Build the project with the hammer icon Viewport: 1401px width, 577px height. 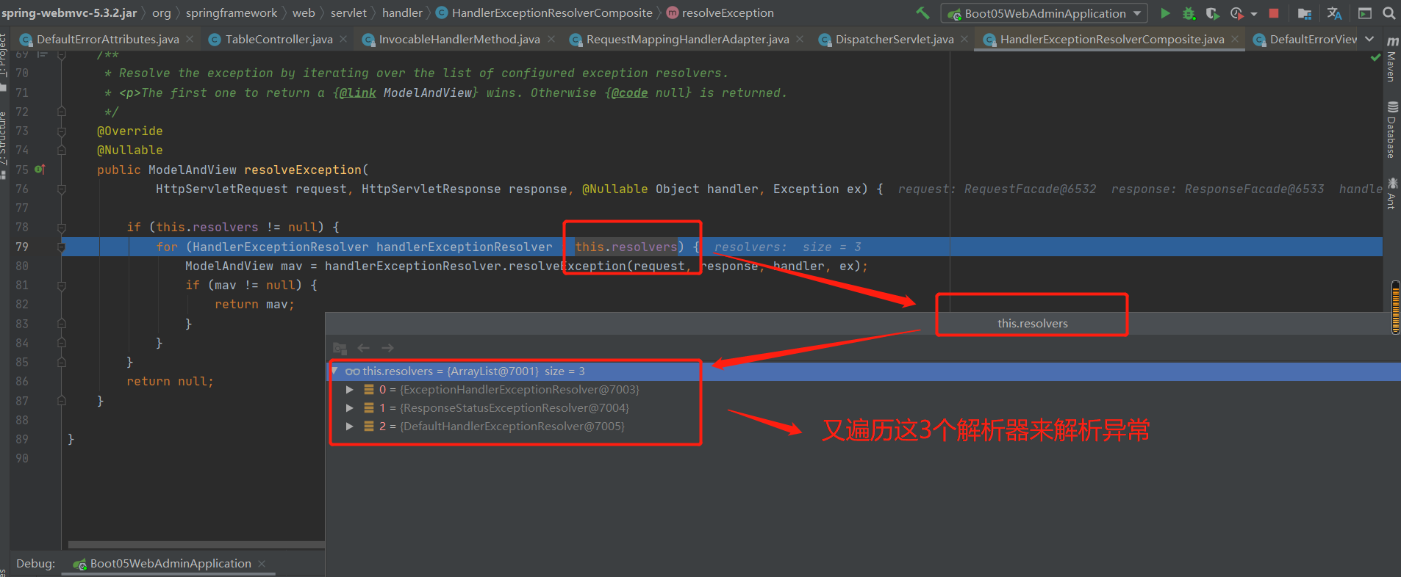point(922,12)
